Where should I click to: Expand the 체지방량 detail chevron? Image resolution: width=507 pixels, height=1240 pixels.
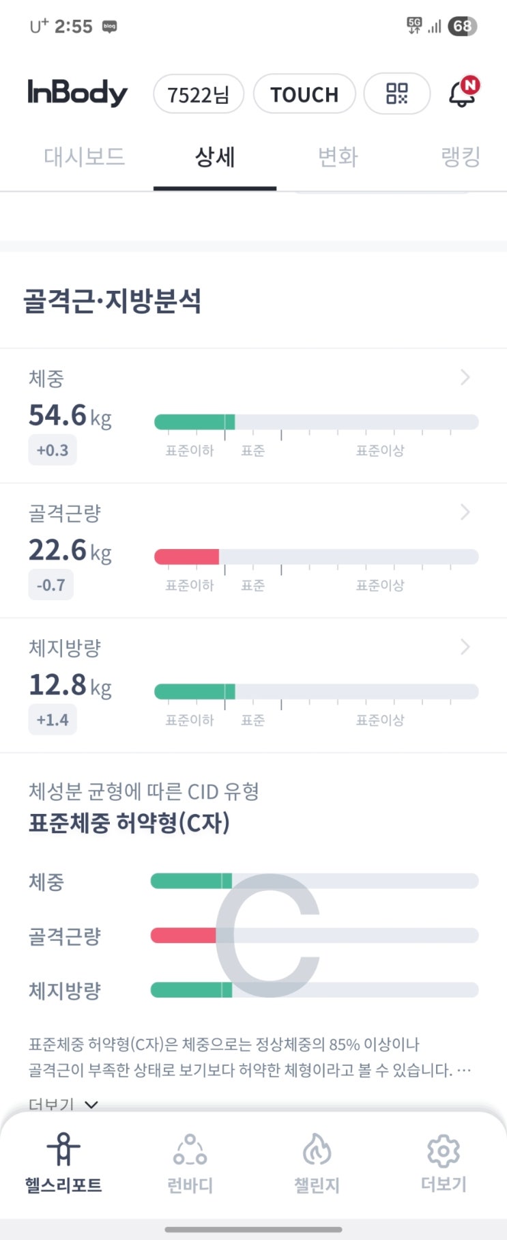coord(465,647)
